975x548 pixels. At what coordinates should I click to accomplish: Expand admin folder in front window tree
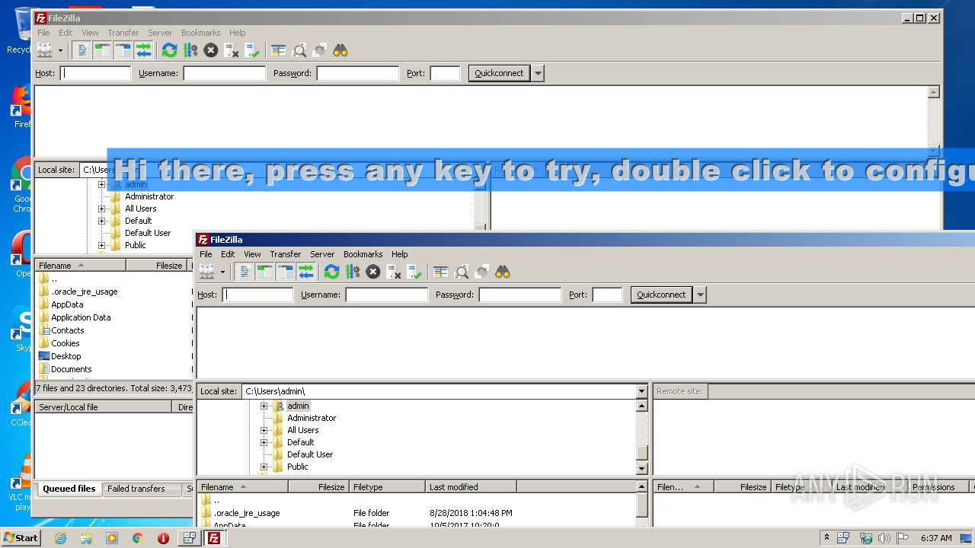[264, 406]
